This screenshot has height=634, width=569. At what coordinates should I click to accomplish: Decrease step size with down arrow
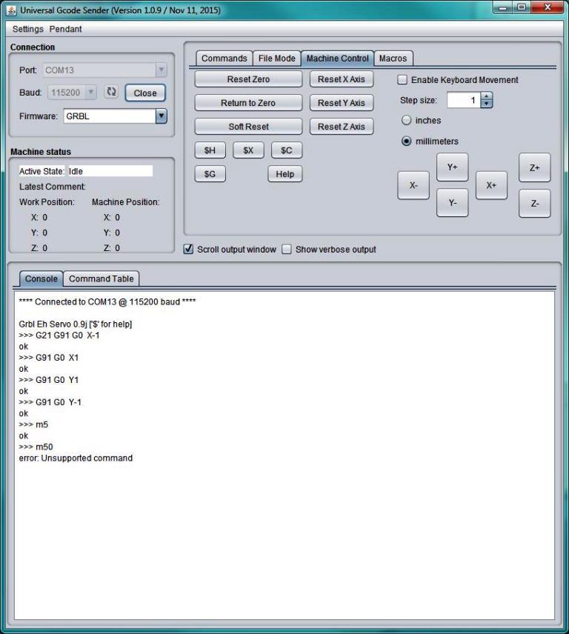487,104
